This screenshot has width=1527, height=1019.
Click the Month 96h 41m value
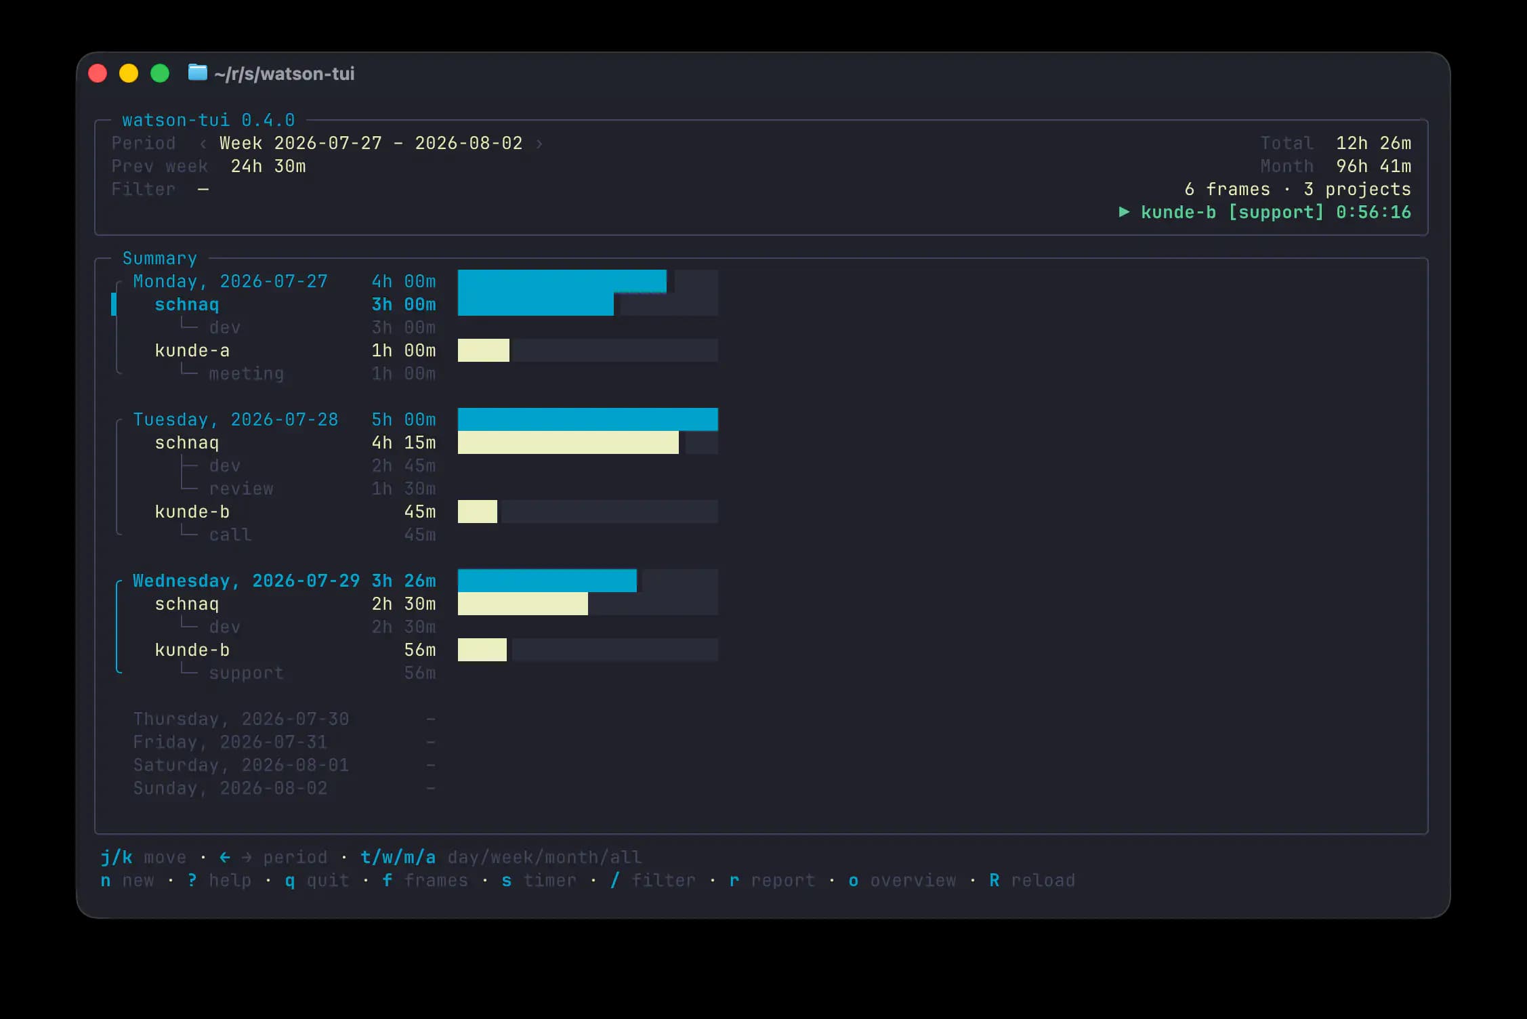1373,166
